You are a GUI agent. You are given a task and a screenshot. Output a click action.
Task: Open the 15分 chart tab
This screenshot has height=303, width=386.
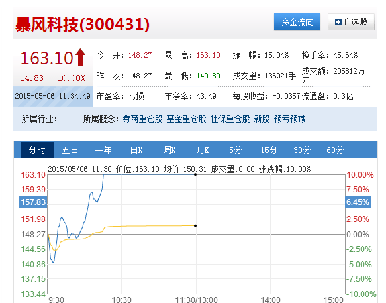(x=269, y=150)
